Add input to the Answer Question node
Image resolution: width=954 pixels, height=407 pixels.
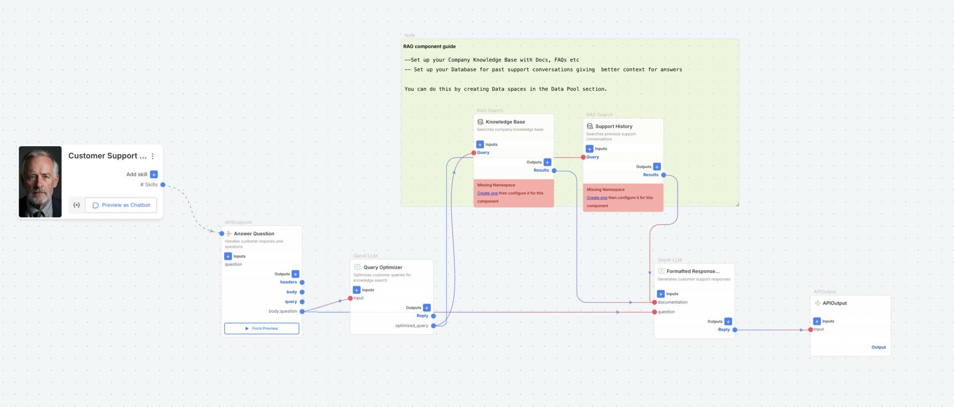228,256
